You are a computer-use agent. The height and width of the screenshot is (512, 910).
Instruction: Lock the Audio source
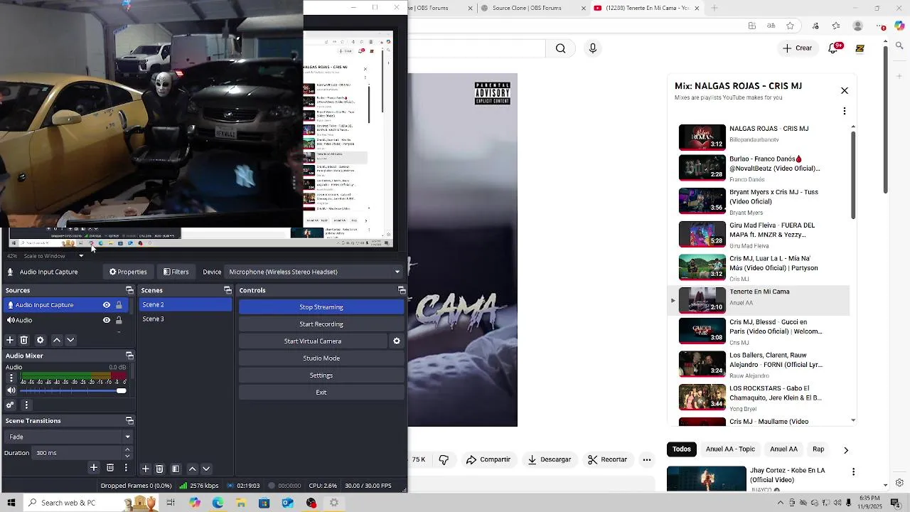click(119, 320)
